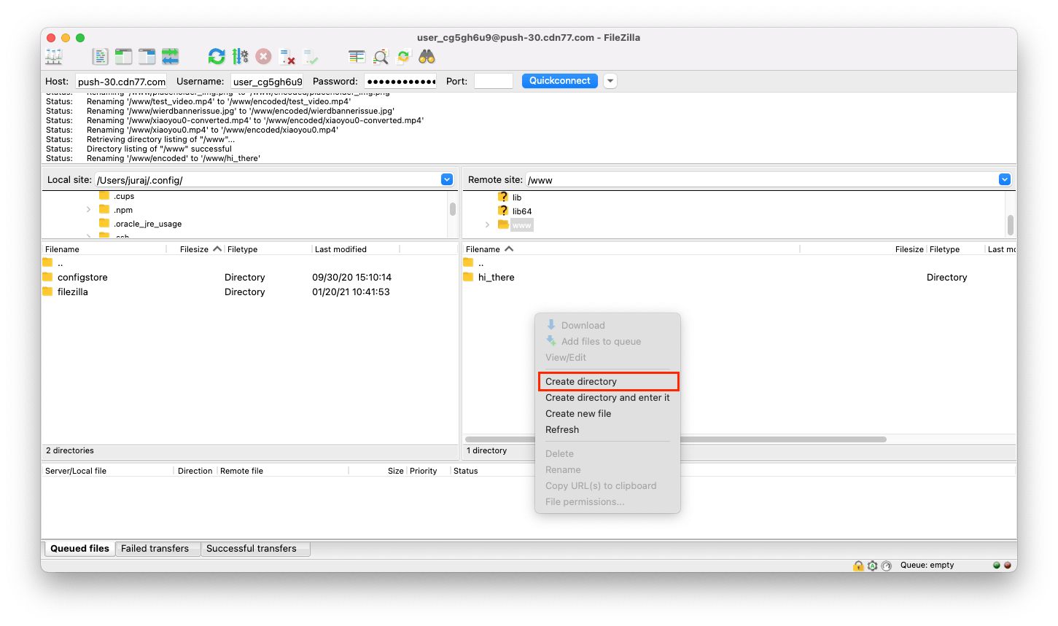
Task: Focus the Password field
Action: 400,82
